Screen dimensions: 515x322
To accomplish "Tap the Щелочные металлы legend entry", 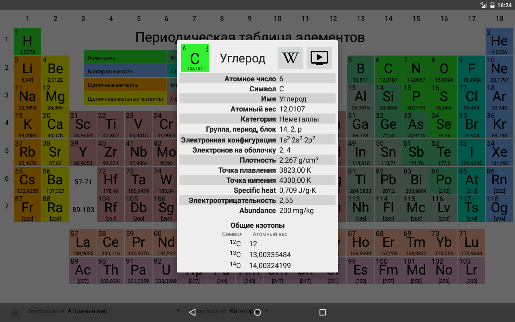I will click(125, 85).
